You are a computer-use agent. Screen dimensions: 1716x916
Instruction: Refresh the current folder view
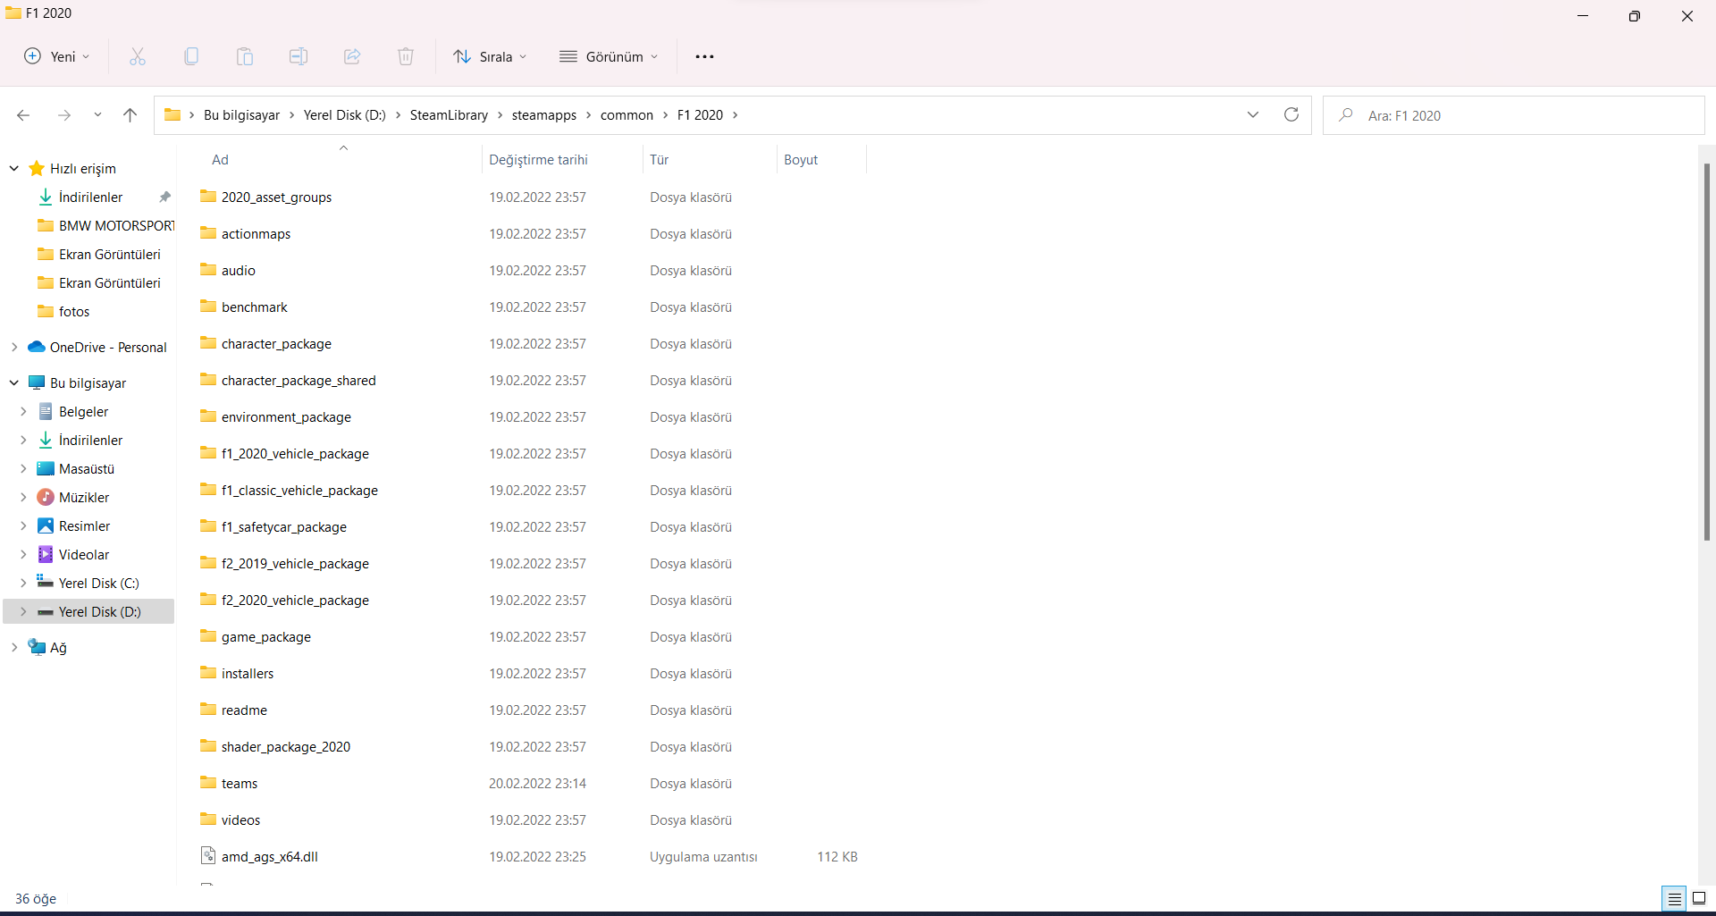[1291, 114]
